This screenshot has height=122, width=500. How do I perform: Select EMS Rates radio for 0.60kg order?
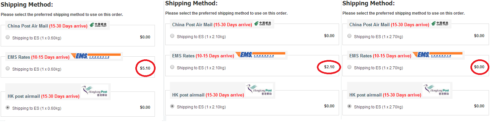8,69
